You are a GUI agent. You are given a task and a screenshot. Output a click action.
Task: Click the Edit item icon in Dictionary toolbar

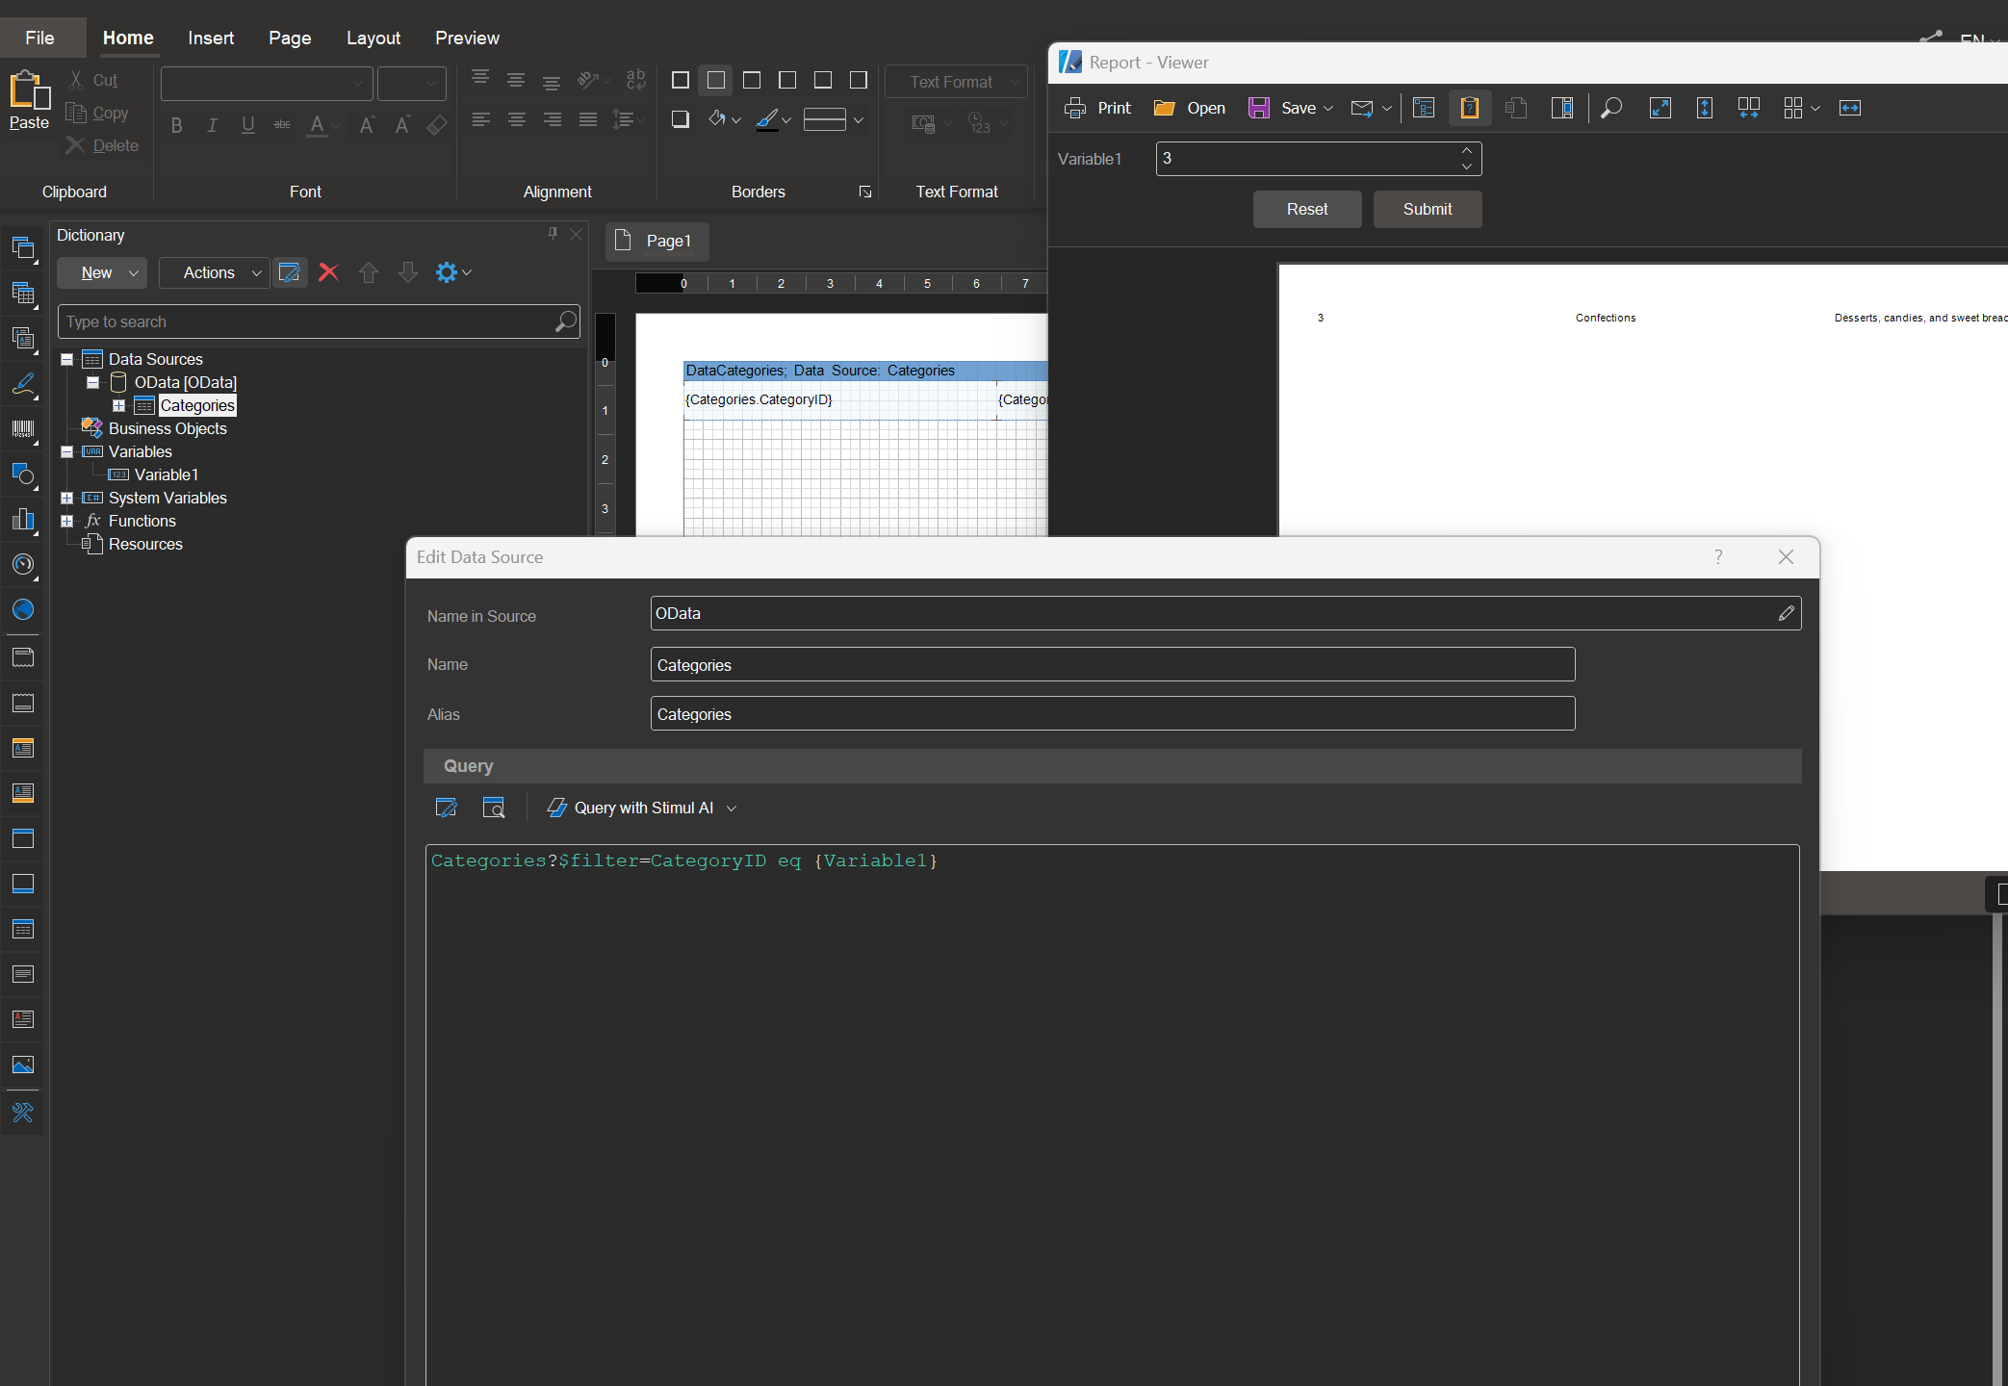(289, 272)
